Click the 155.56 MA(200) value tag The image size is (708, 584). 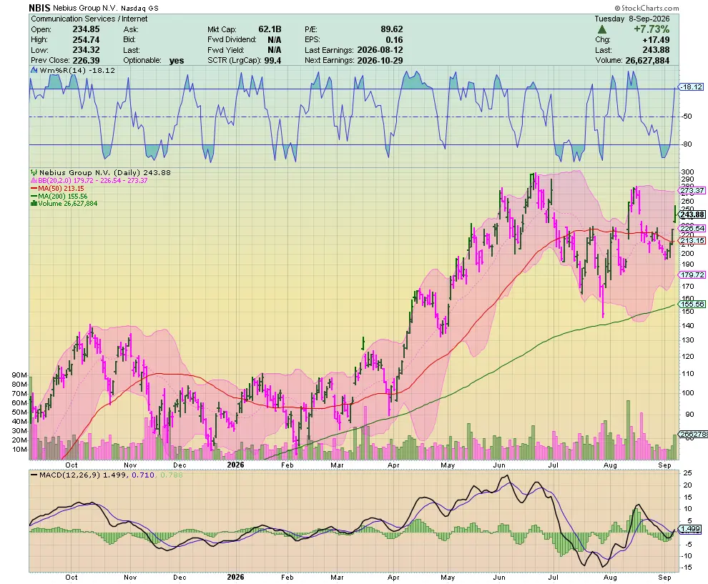click(692, 305)
